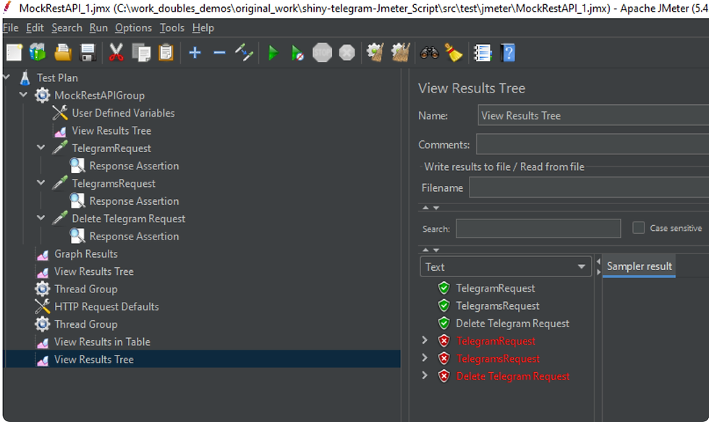
Task: Select Thread Group below HTTP Request Defaults
Action: pos(85,324)
